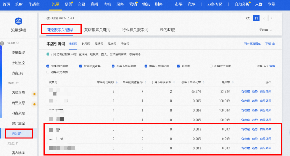Open 营销 in top navigation
This screenshot has width=290, height=156.
[133, 4]
